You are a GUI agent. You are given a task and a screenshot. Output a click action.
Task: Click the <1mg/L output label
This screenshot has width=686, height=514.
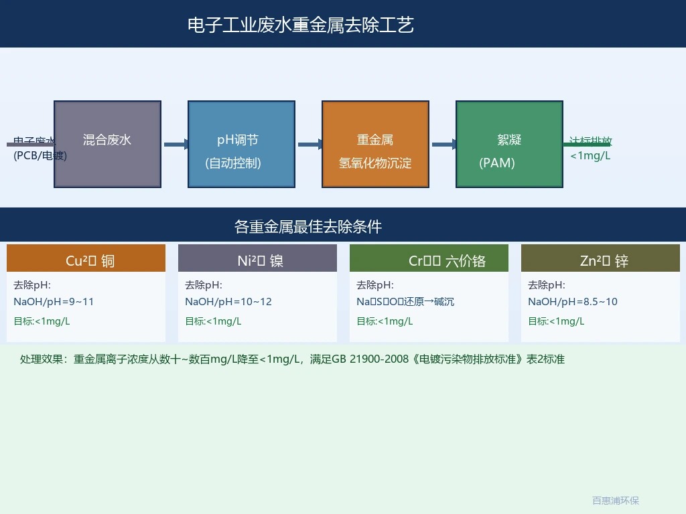(590, 155)
